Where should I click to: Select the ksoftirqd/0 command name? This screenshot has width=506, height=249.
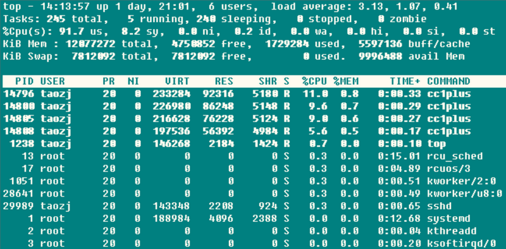click(461, 244)
